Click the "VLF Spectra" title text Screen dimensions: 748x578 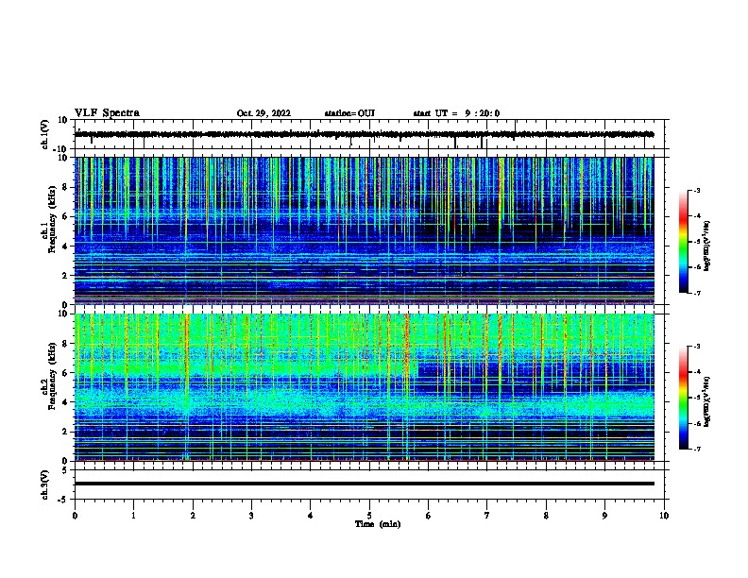[x=107, y=113]
